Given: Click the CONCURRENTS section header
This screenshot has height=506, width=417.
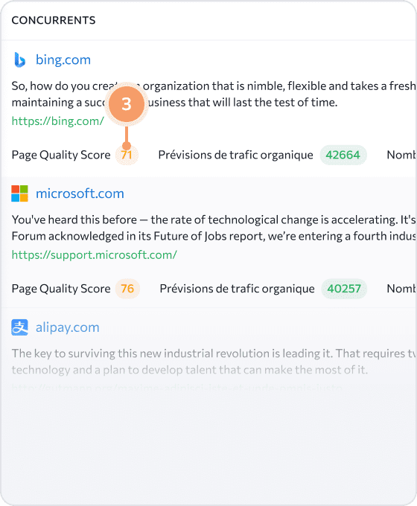Looking at the screenshot, I should [54, 20].
